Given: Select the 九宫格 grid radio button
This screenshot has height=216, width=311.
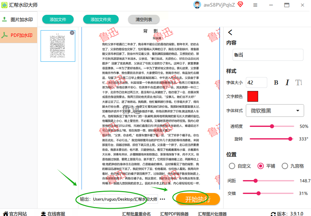Looking at the screenshot, I should 285,166.
